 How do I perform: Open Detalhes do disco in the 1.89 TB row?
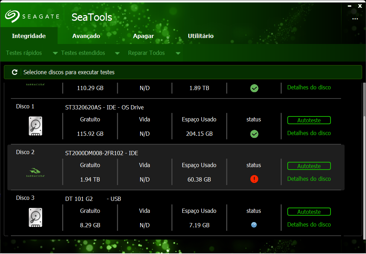[x=309, y=87]
